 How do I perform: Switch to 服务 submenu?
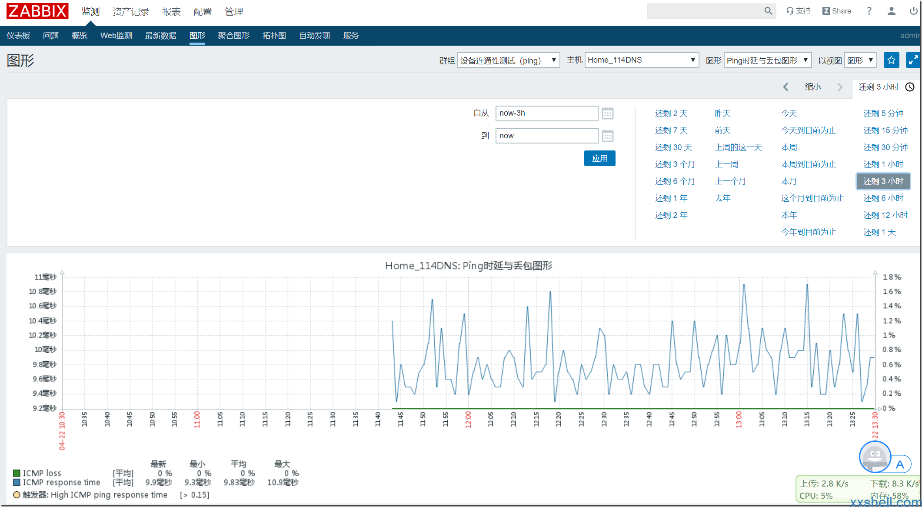click(x=351, y=36)
